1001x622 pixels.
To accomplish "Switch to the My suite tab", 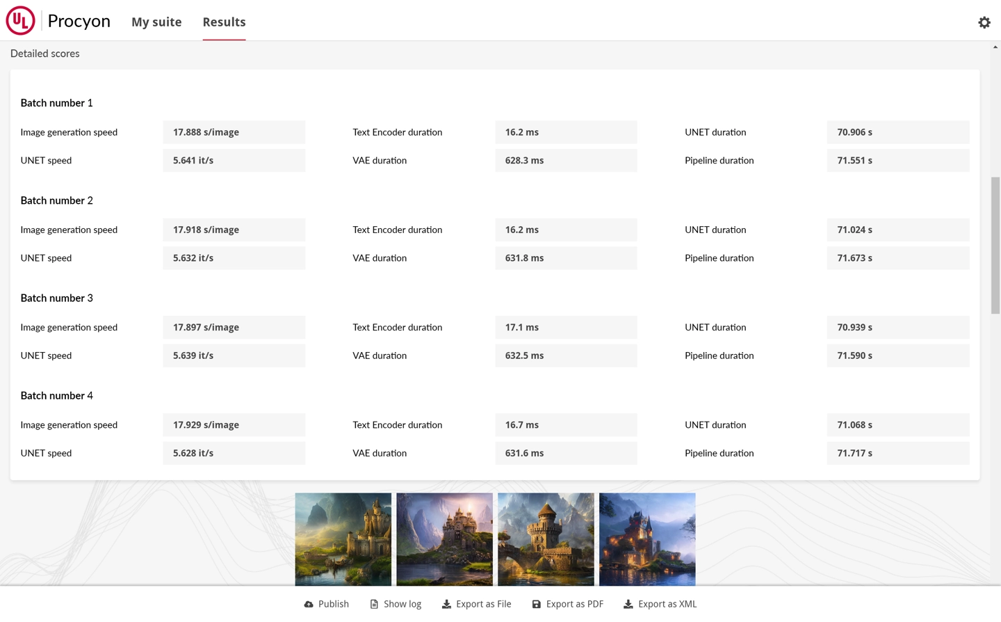I will tap(156, 22).
